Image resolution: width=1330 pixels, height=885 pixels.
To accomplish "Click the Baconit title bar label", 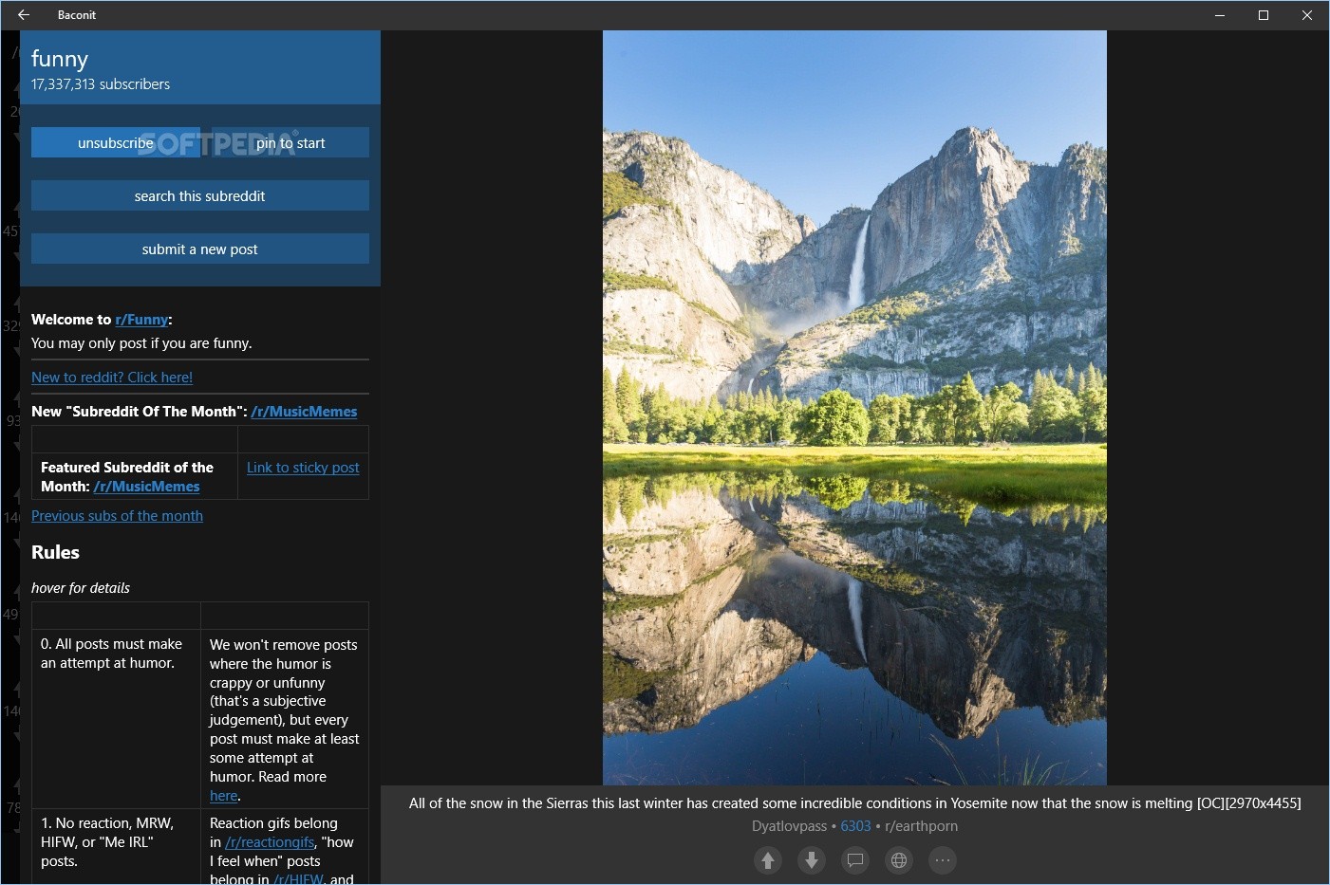I will (x=77, y=15).
